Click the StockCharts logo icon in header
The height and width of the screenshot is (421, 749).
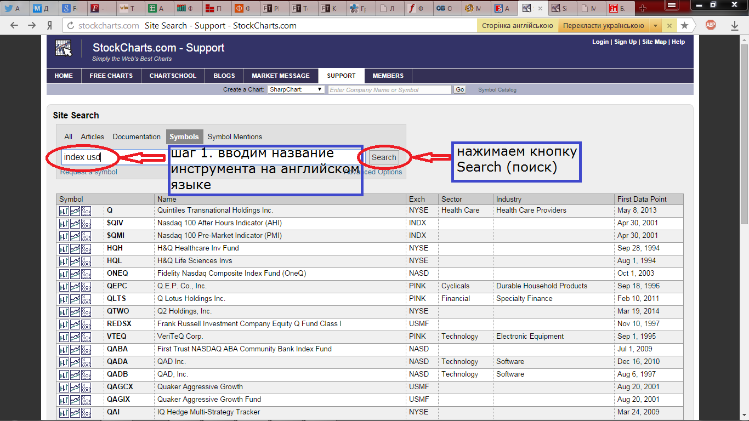click(64, 48)
